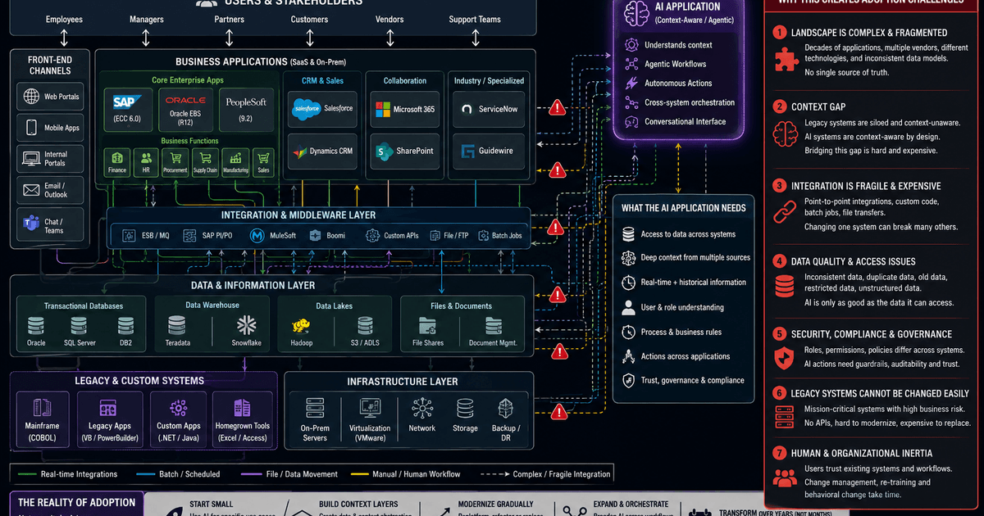Click the Virtualization (VMware) icon

370,409
